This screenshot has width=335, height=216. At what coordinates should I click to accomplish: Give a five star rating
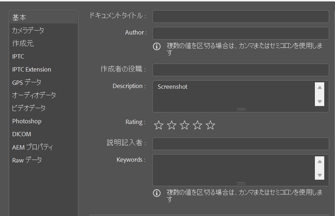click(x=211, y=125)
